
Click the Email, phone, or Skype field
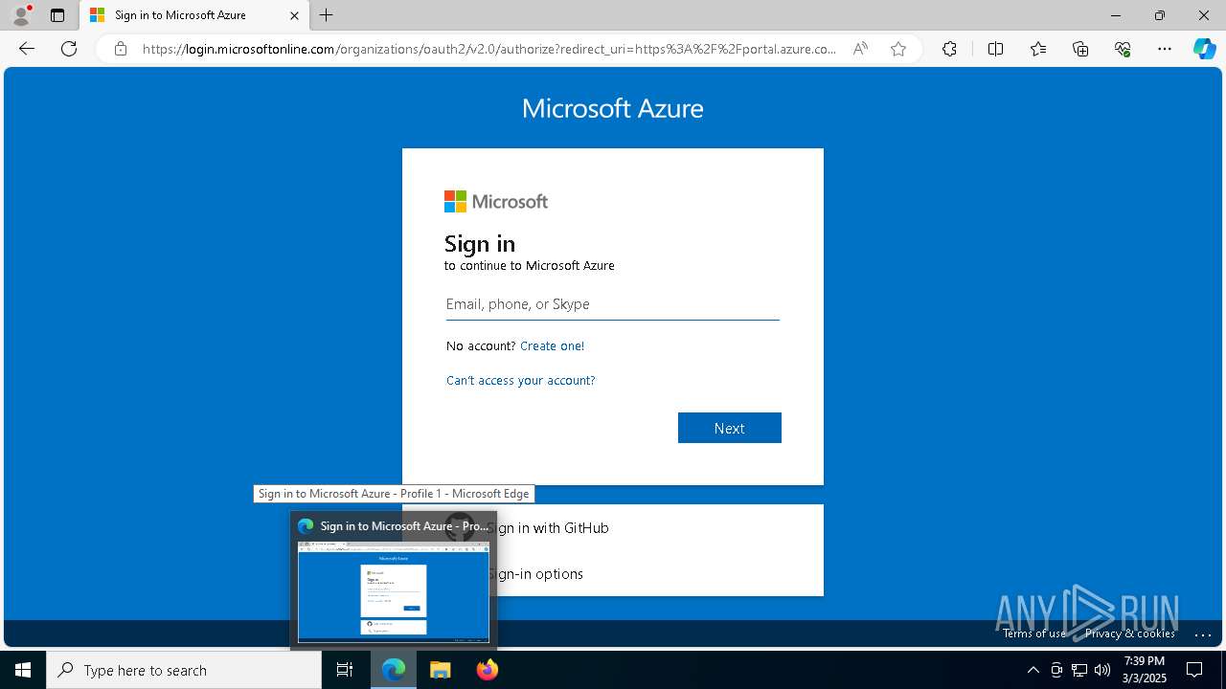pos(612,304)
